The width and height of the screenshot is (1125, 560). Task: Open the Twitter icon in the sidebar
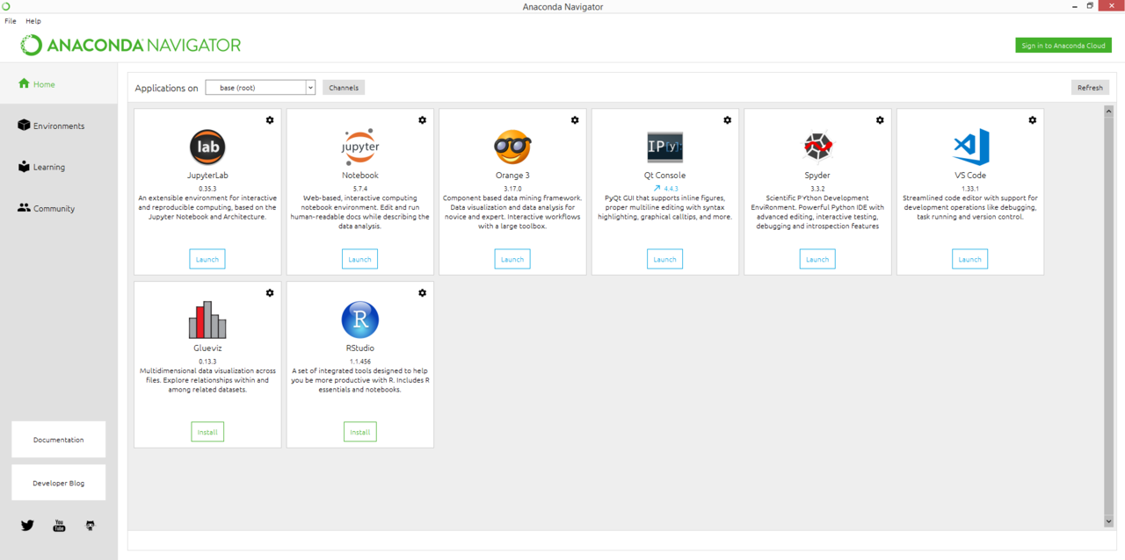click(27, 525)
